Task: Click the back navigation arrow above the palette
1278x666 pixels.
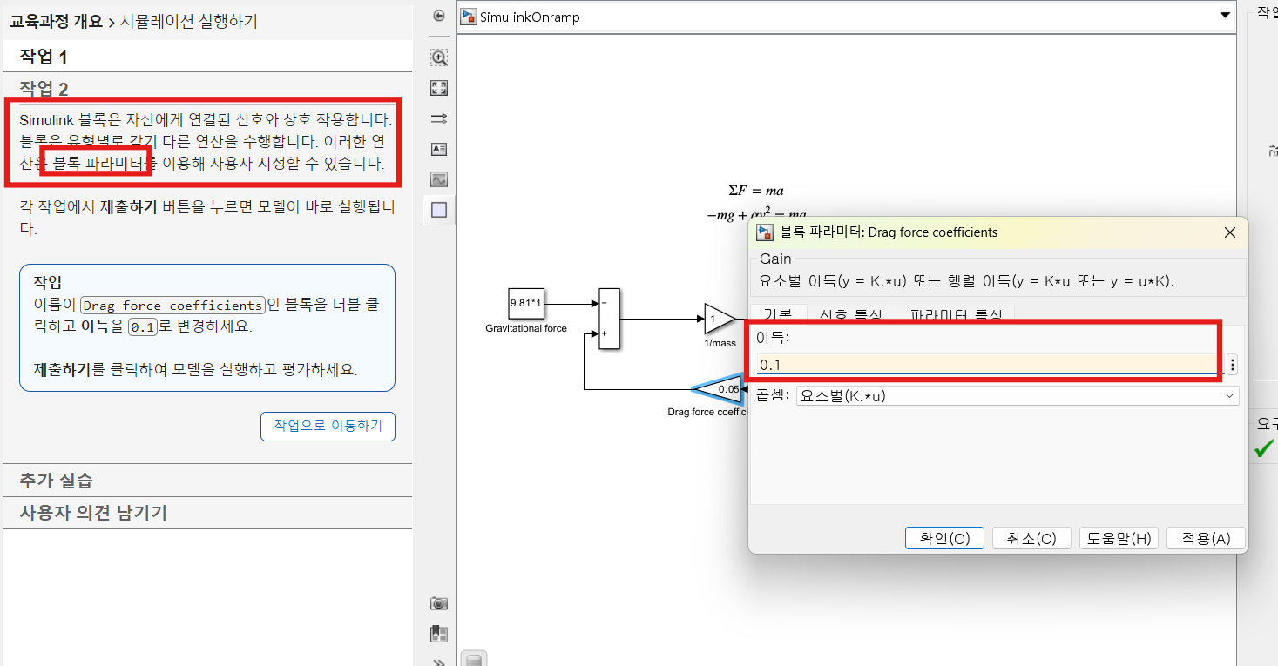Action: click(x=439, y=17)
